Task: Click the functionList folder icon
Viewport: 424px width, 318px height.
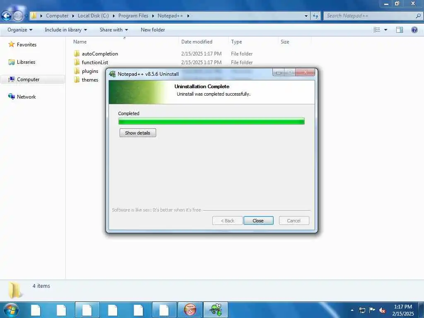Action: click(77, 62)
